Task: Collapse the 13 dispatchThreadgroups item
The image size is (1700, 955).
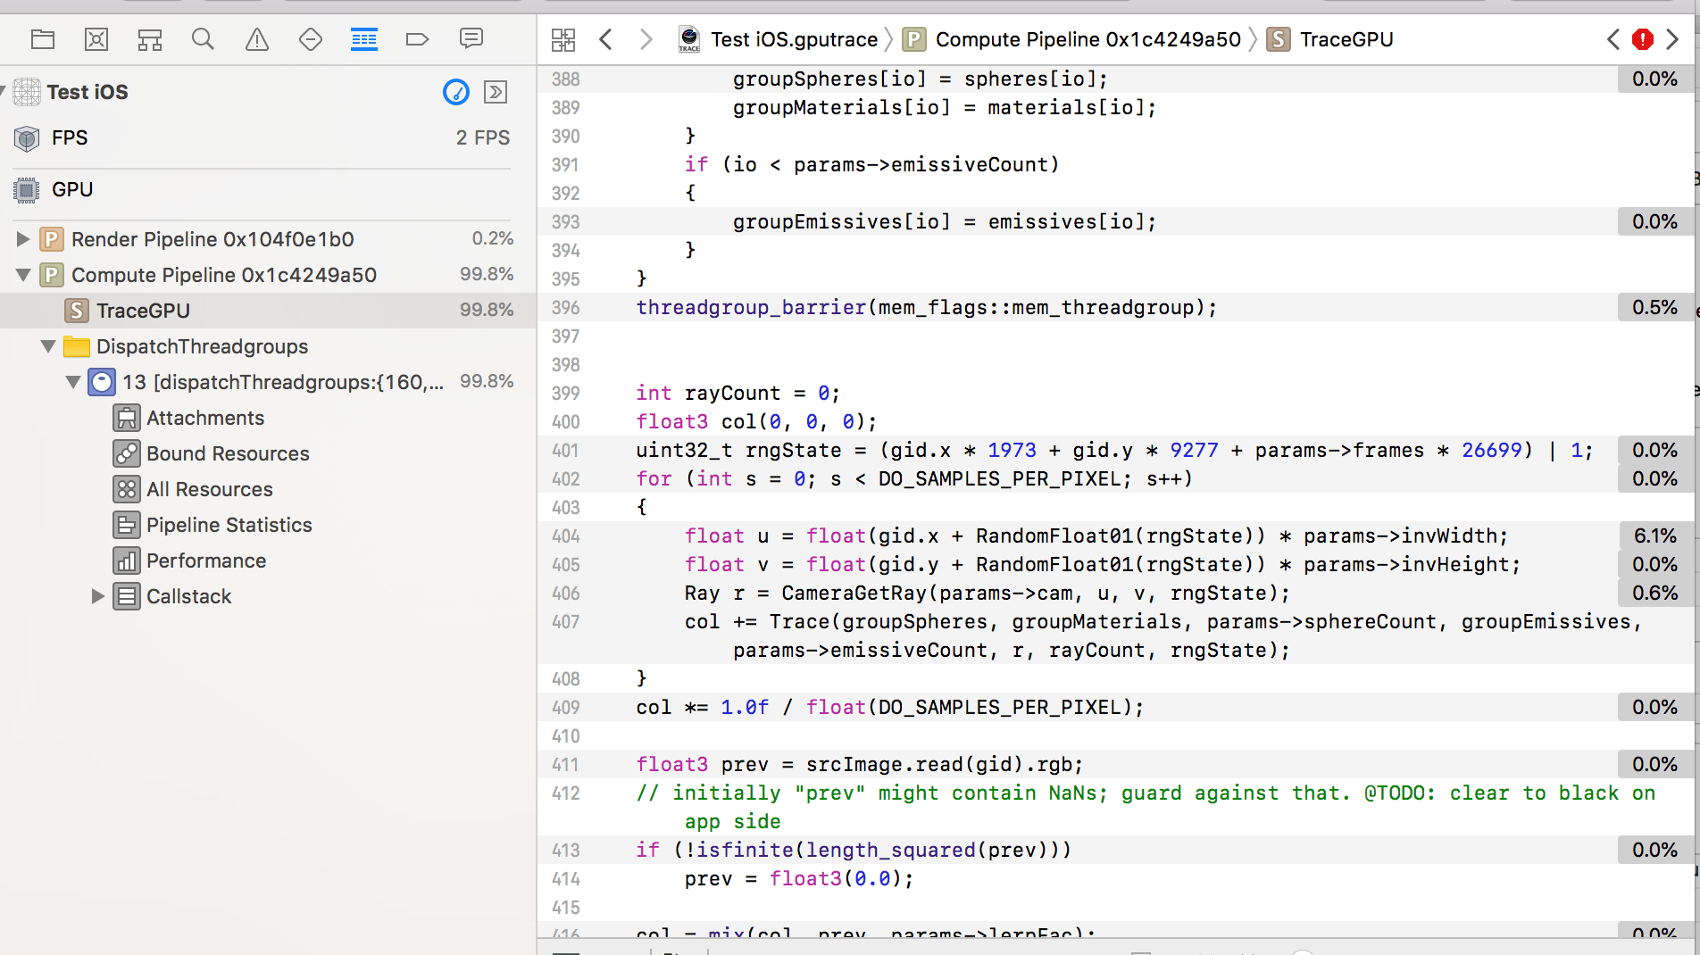Action: pos(73,382)
